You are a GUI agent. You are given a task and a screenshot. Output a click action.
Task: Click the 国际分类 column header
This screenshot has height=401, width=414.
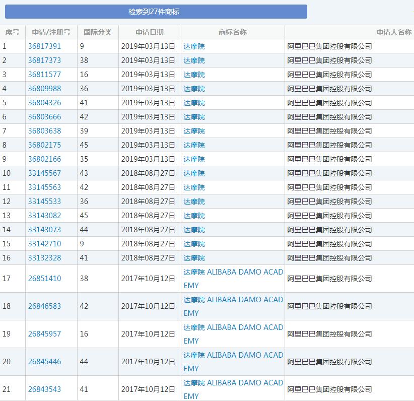pos(98,32)
